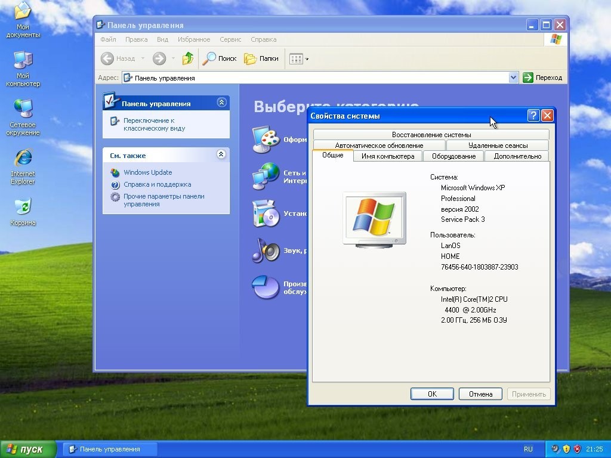Image resolution: width=611 pixels, height=458 pixels.
Task: Click the Go (Переход) button
Action: click(543, 78)
